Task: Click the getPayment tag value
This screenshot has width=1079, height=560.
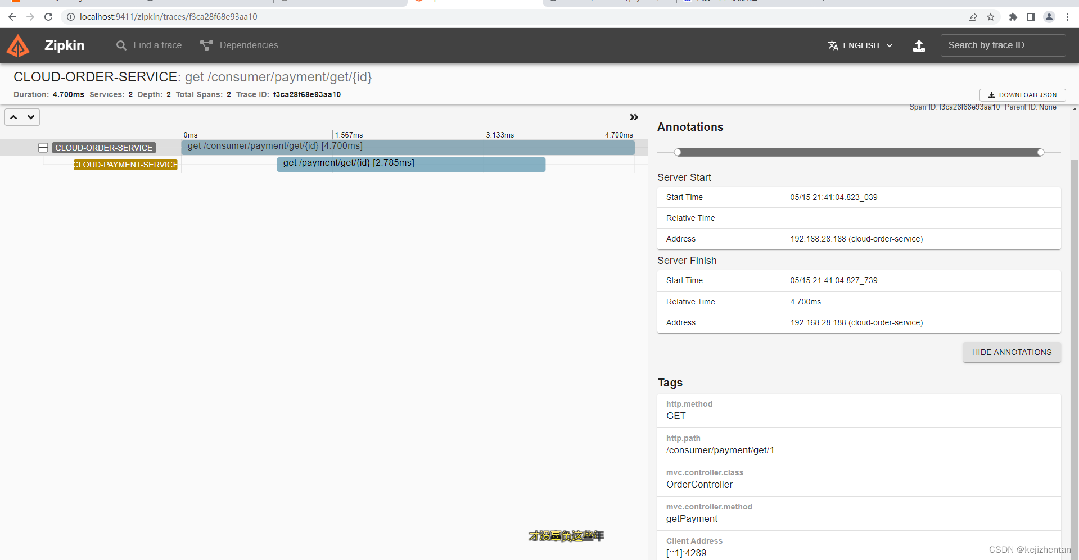Action: (x=692, y=518)
